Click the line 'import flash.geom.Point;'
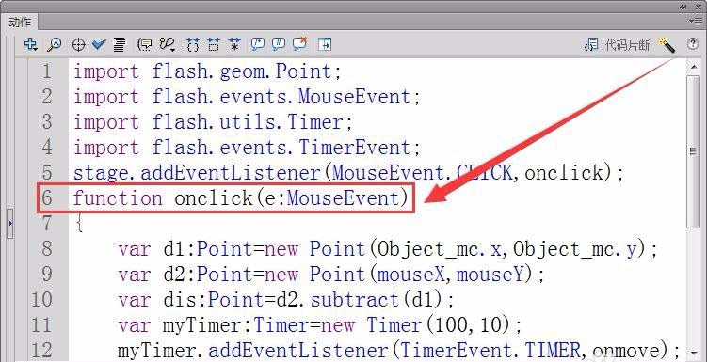 207,71
